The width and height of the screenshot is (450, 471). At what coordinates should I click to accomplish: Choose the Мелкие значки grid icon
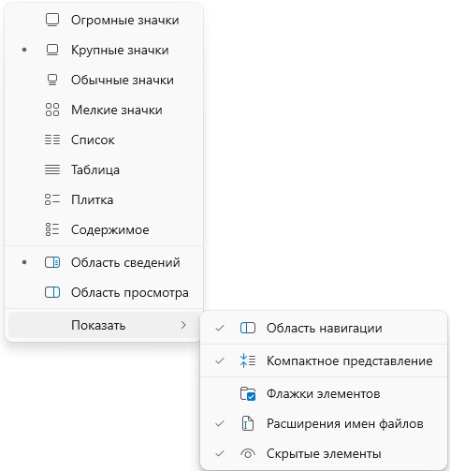(52, 110)
